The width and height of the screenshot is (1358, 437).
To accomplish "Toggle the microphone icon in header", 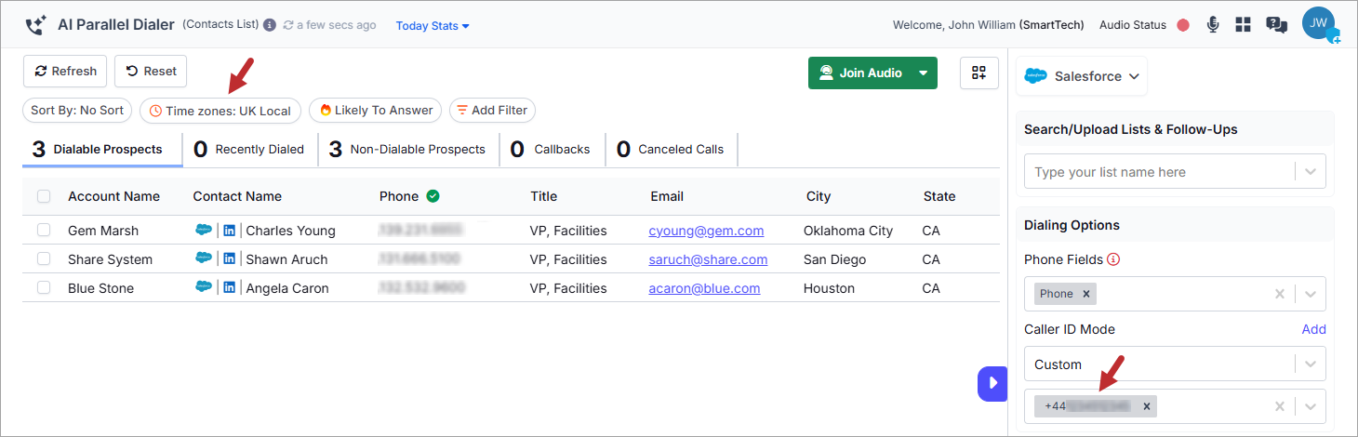I will [1213, 25].
